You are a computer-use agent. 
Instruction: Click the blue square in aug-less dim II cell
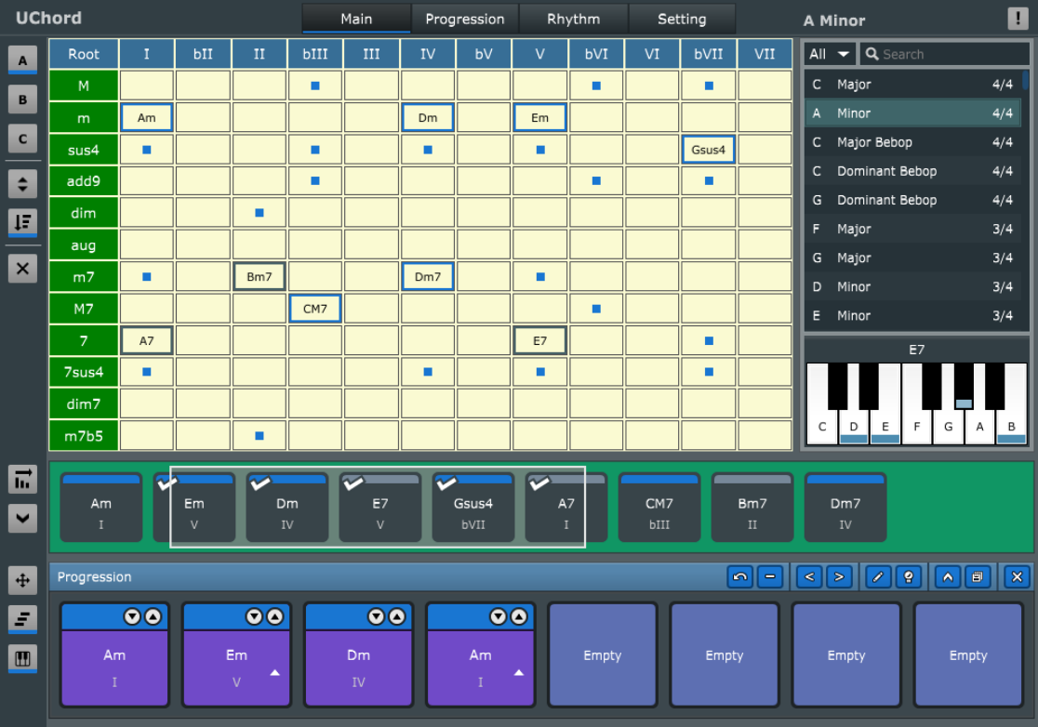pos(259,213)
